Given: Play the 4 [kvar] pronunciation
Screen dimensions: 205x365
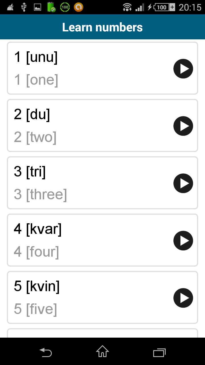Looking at the screenshot, I should point(183,240).
